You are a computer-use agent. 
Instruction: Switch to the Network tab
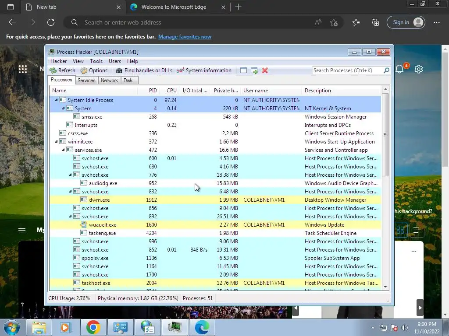pyautogui.click(x=109, y=80)
